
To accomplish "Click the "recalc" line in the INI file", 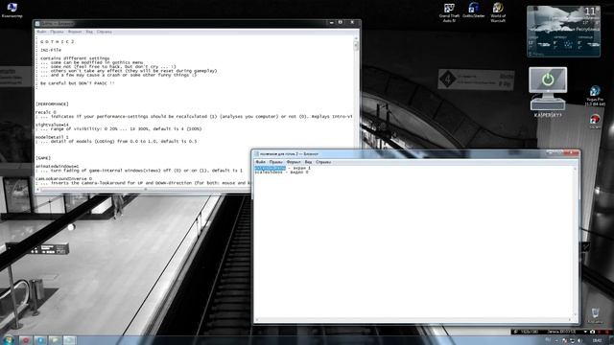I will (x=46, y=112).
